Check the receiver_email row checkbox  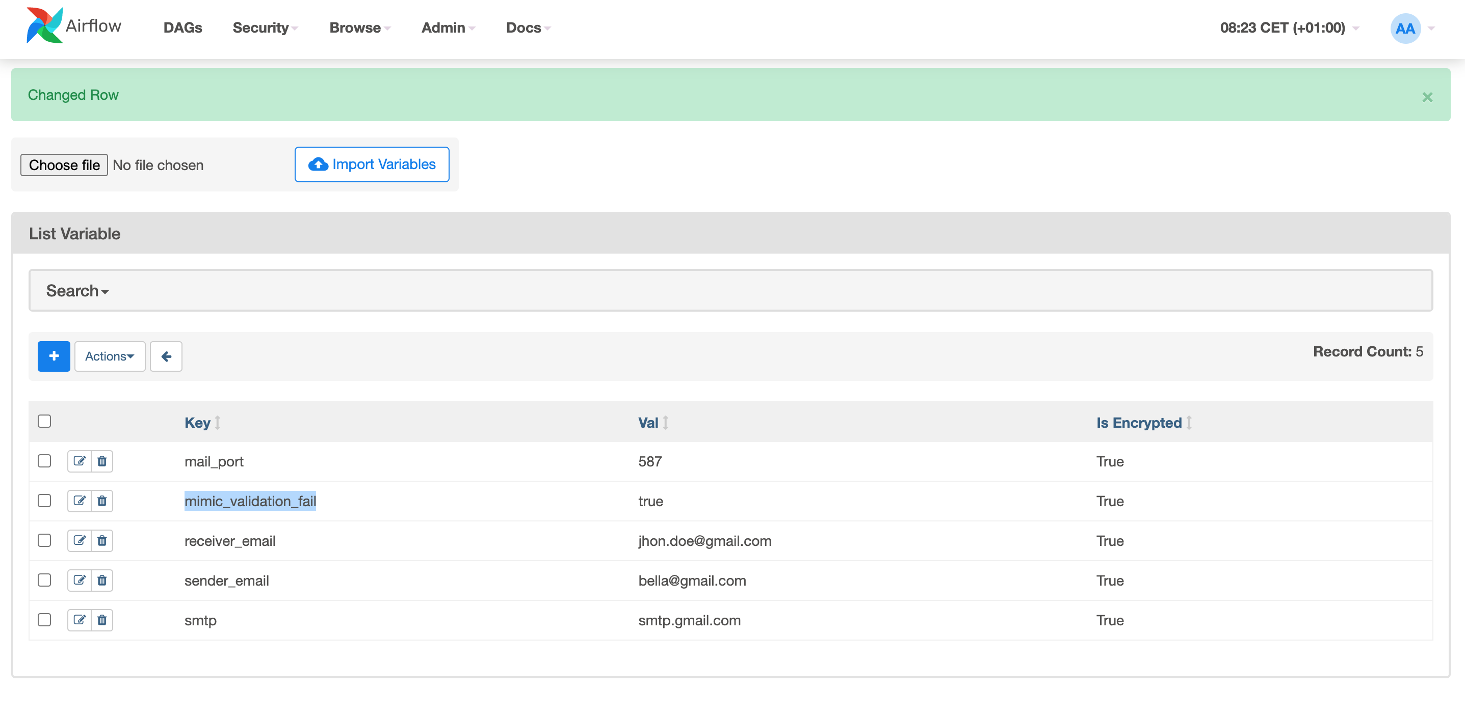[x=44, y=540]
